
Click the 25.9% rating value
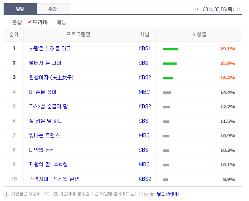[x=228, y=63]
